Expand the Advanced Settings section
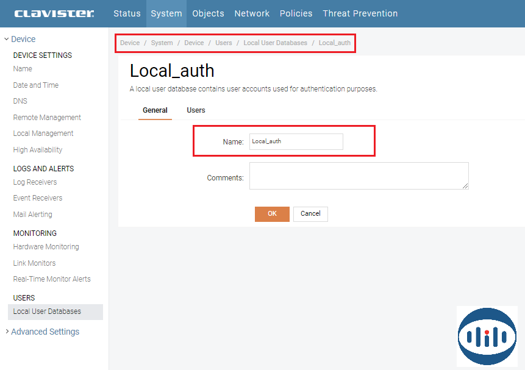The width and height of the screenshot is (525, 370). pos(45,332)
